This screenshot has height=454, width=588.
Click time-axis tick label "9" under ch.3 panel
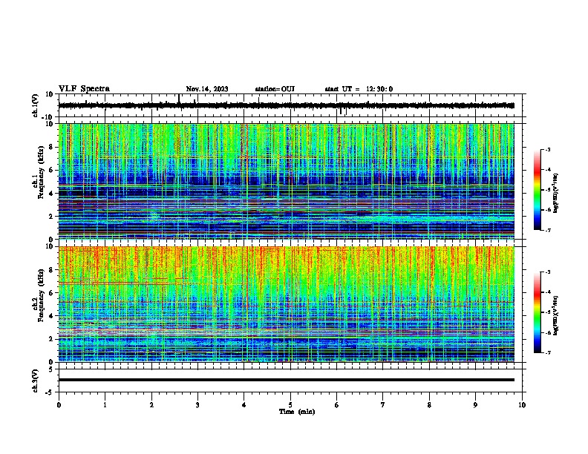point(475,405)
